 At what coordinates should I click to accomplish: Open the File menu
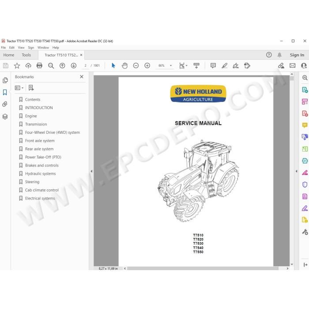[4, 48]
